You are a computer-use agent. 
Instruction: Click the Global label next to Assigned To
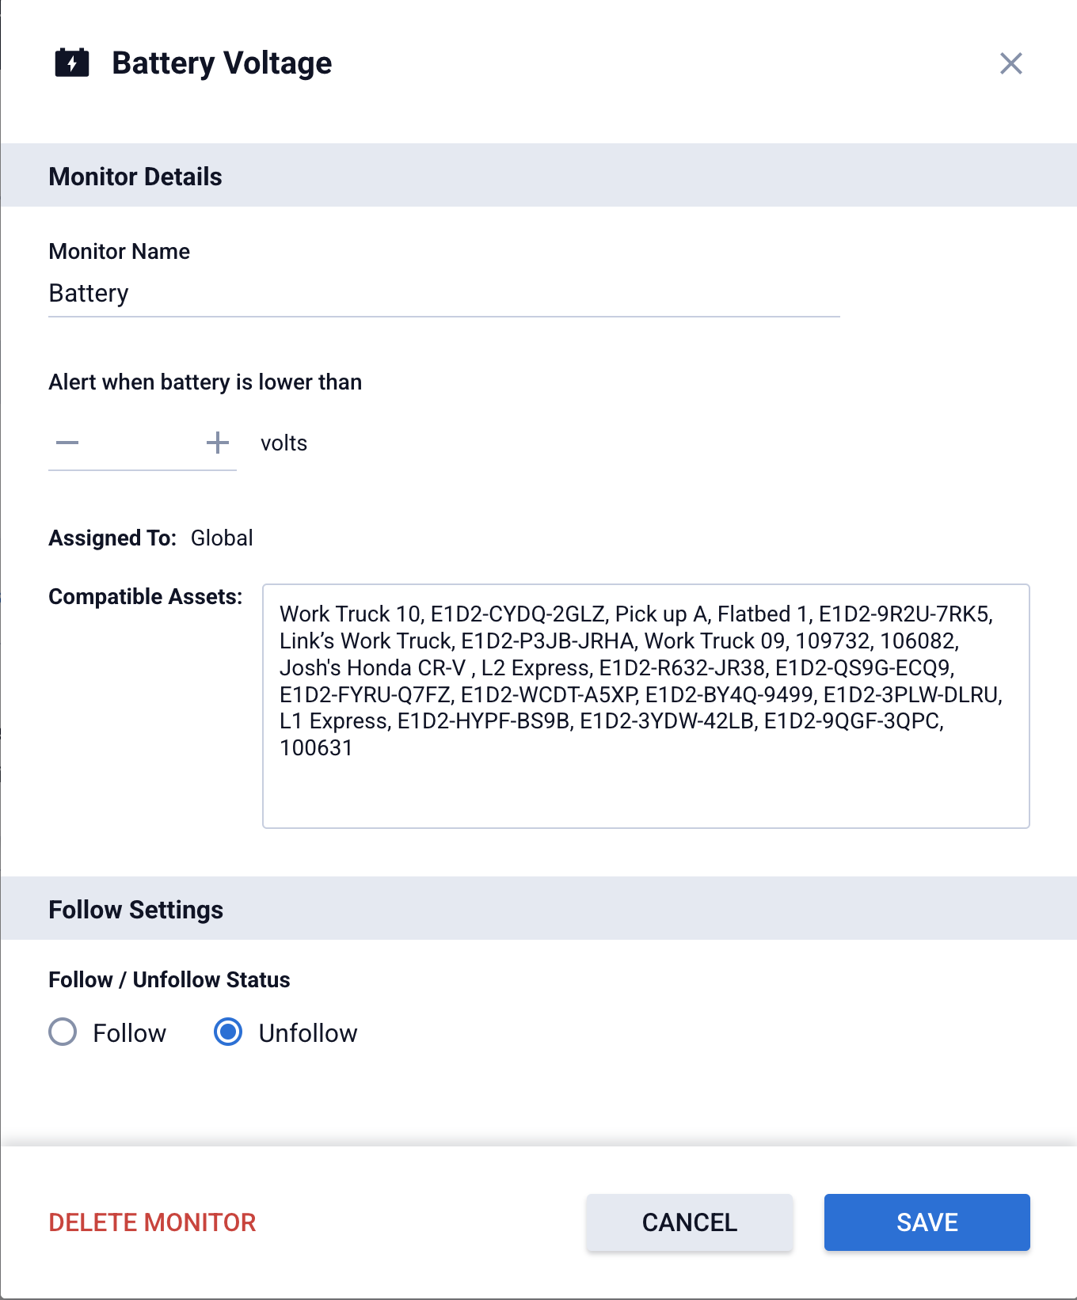pos(221,538)
